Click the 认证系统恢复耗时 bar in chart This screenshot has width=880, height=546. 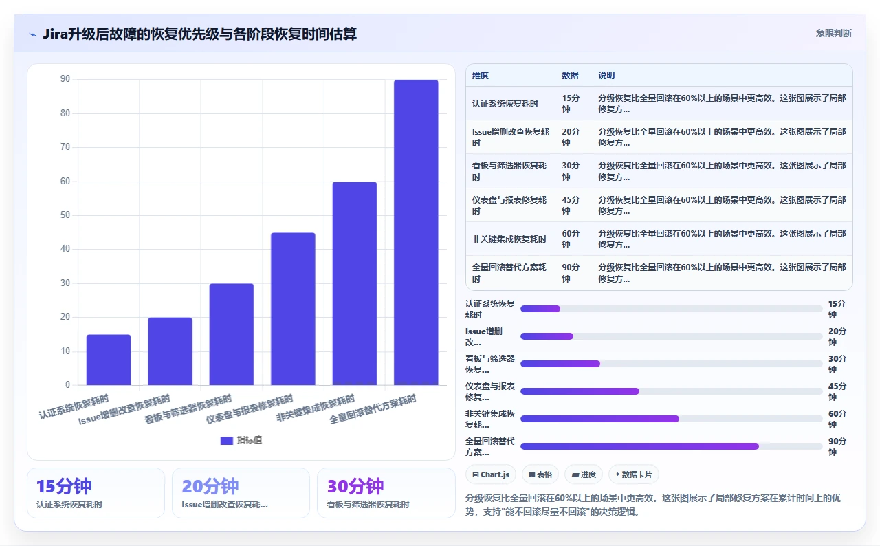[109, 360]
